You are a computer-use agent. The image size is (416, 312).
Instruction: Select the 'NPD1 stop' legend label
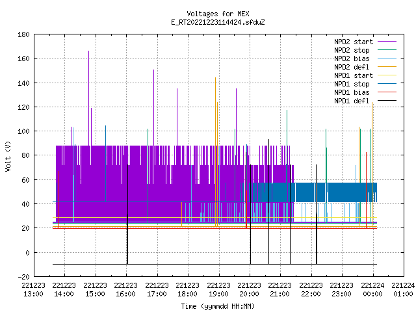tap(352, 84)
